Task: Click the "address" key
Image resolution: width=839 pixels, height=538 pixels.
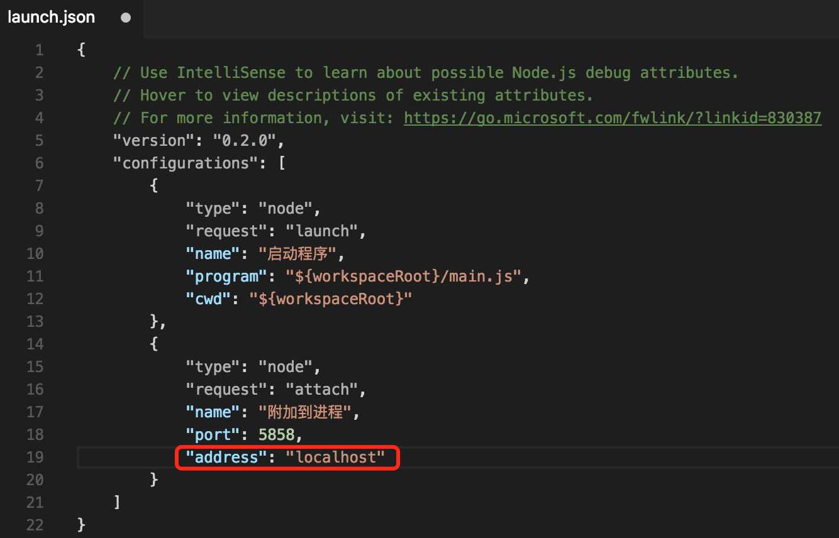Action: [x=226, y=458]
